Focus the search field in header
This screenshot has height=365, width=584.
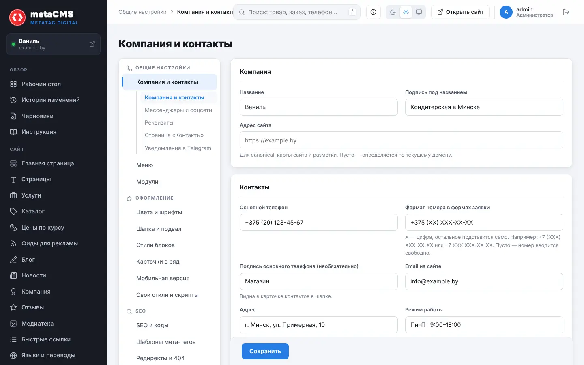(x=297, y=12)
